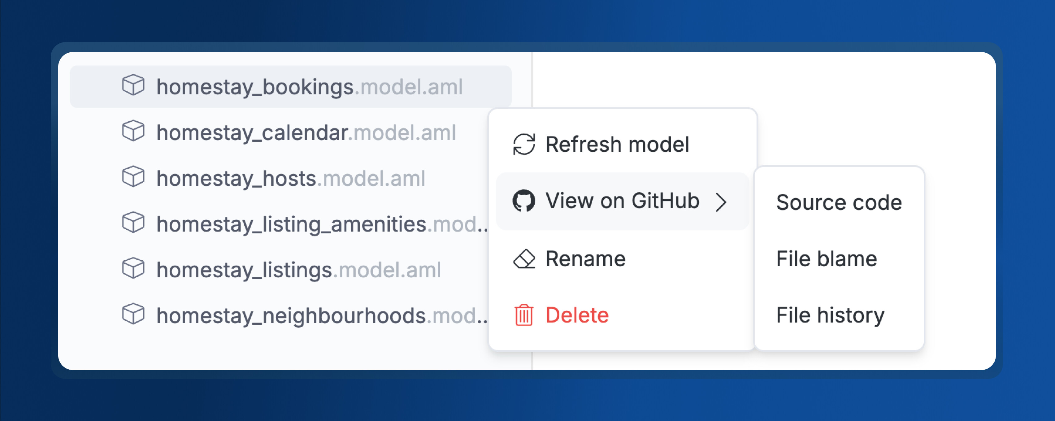Viewport: 1055px width, 421px height.
Task: Open File history from the submenu
Action: click(839, 315)
